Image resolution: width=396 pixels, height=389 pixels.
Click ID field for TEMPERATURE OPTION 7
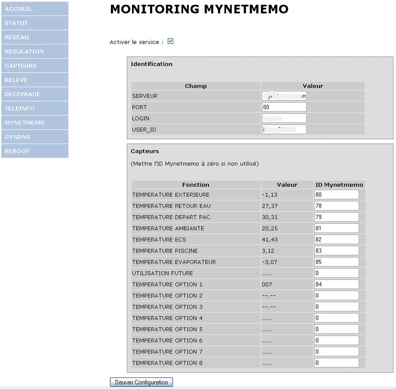pos(336,351)
